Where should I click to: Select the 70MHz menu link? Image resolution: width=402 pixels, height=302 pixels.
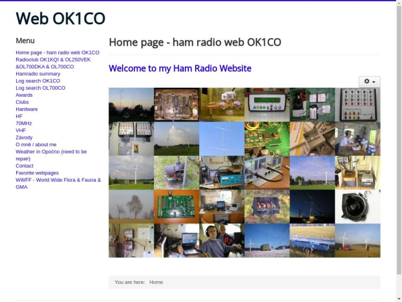(x=23, y=123)
